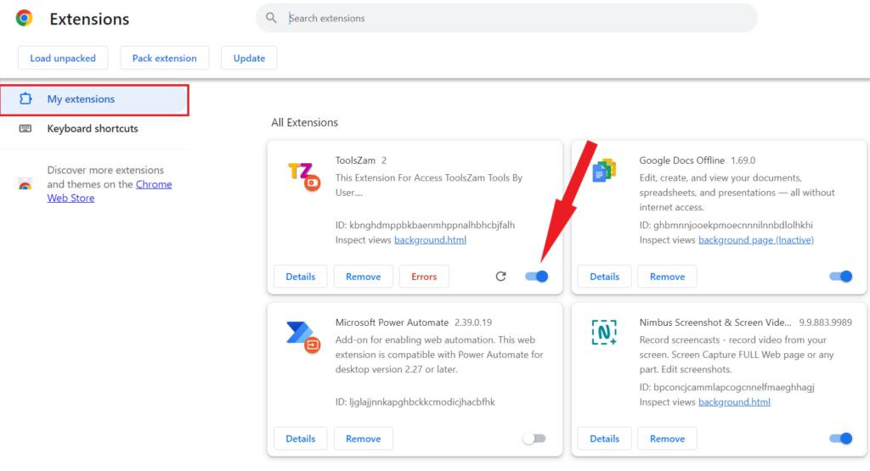Remove the Nimbus Screenshot extension
Image resolution: width=870 pixels, height=471 pixels.
click(x=667, y=438)
